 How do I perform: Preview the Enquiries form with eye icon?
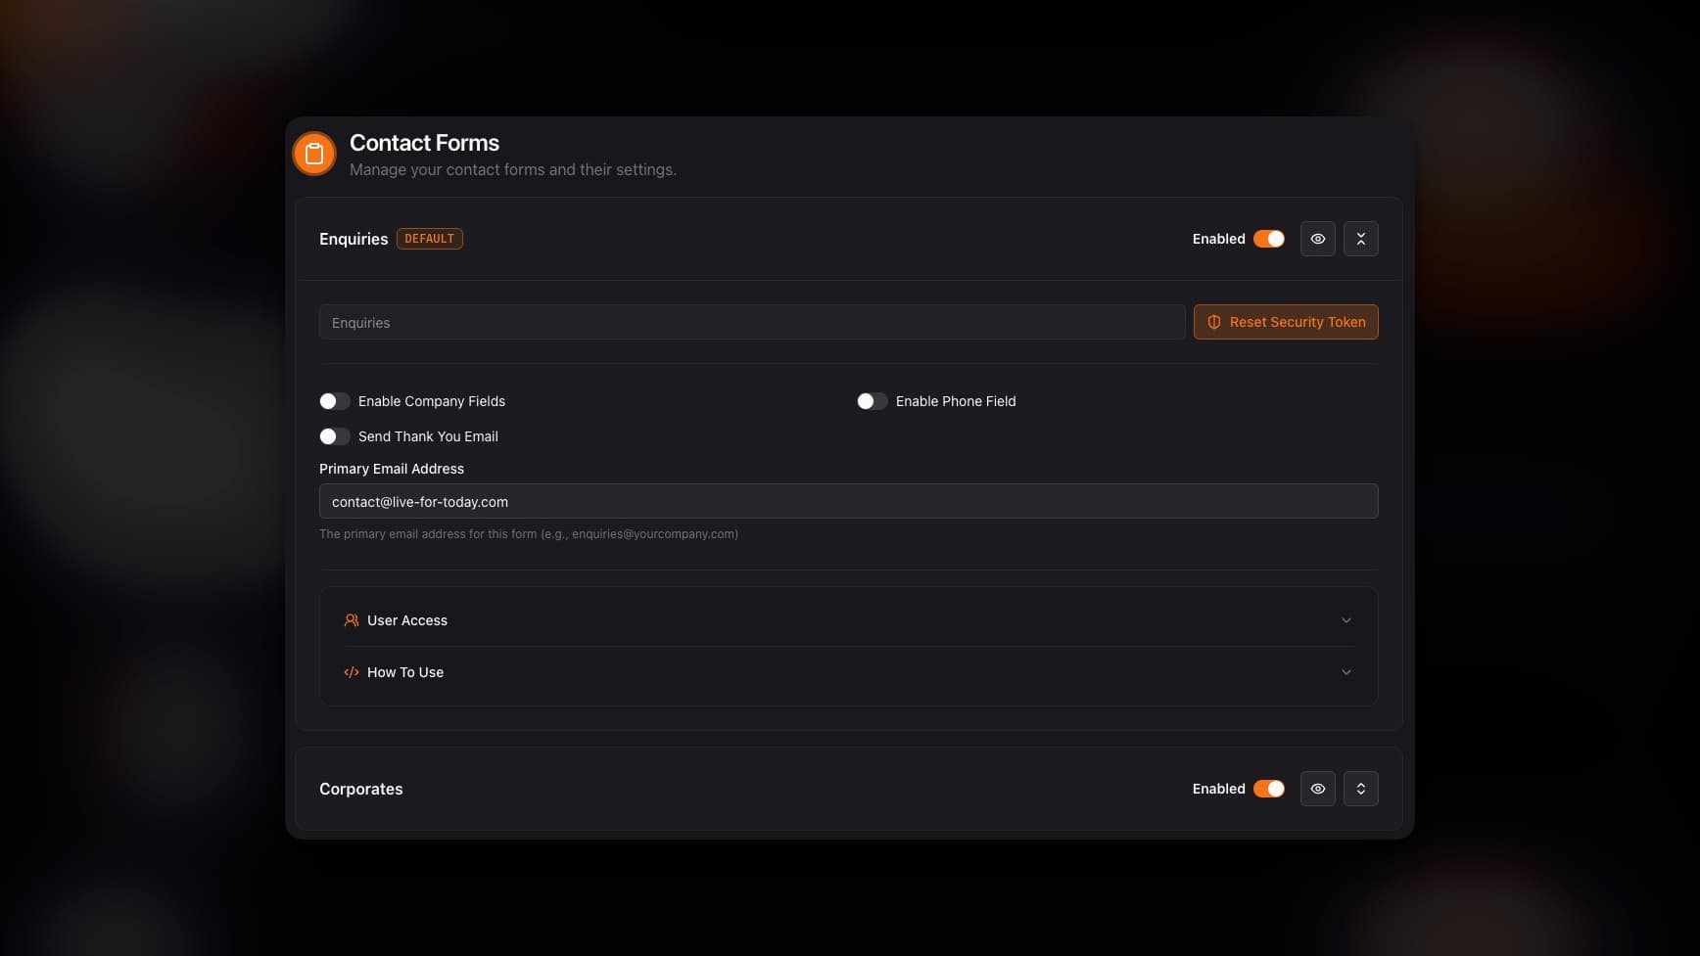click(x=1318, y=239)
